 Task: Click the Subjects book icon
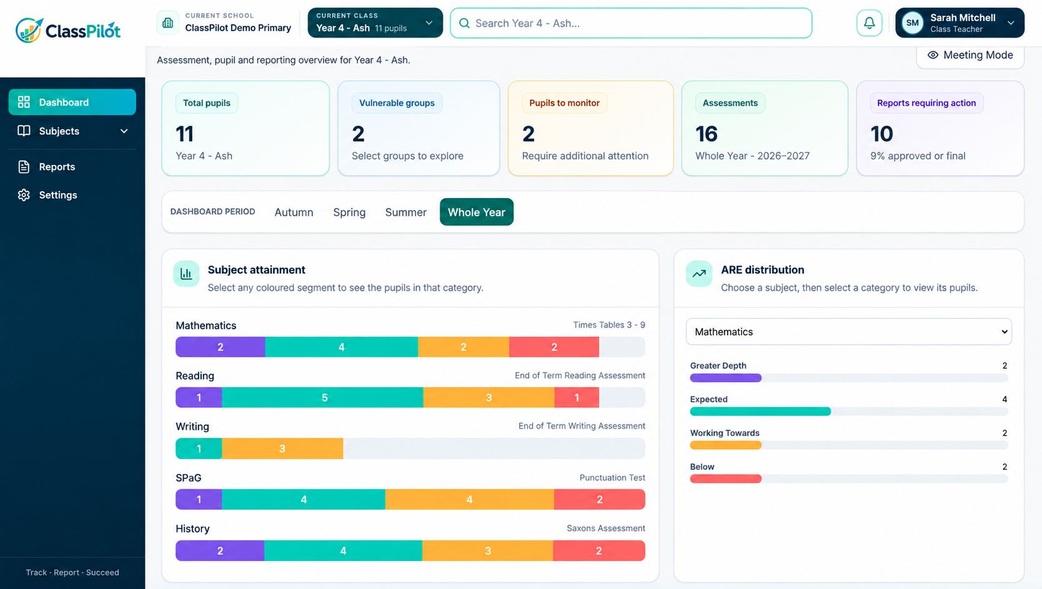(x=24, y=131)
